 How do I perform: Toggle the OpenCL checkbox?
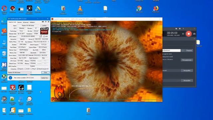(x=18, y=69)
